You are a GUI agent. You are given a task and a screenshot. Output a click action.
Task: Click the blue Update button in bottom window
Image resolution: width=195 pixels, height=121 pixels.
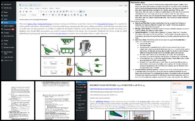coord(189,87)
